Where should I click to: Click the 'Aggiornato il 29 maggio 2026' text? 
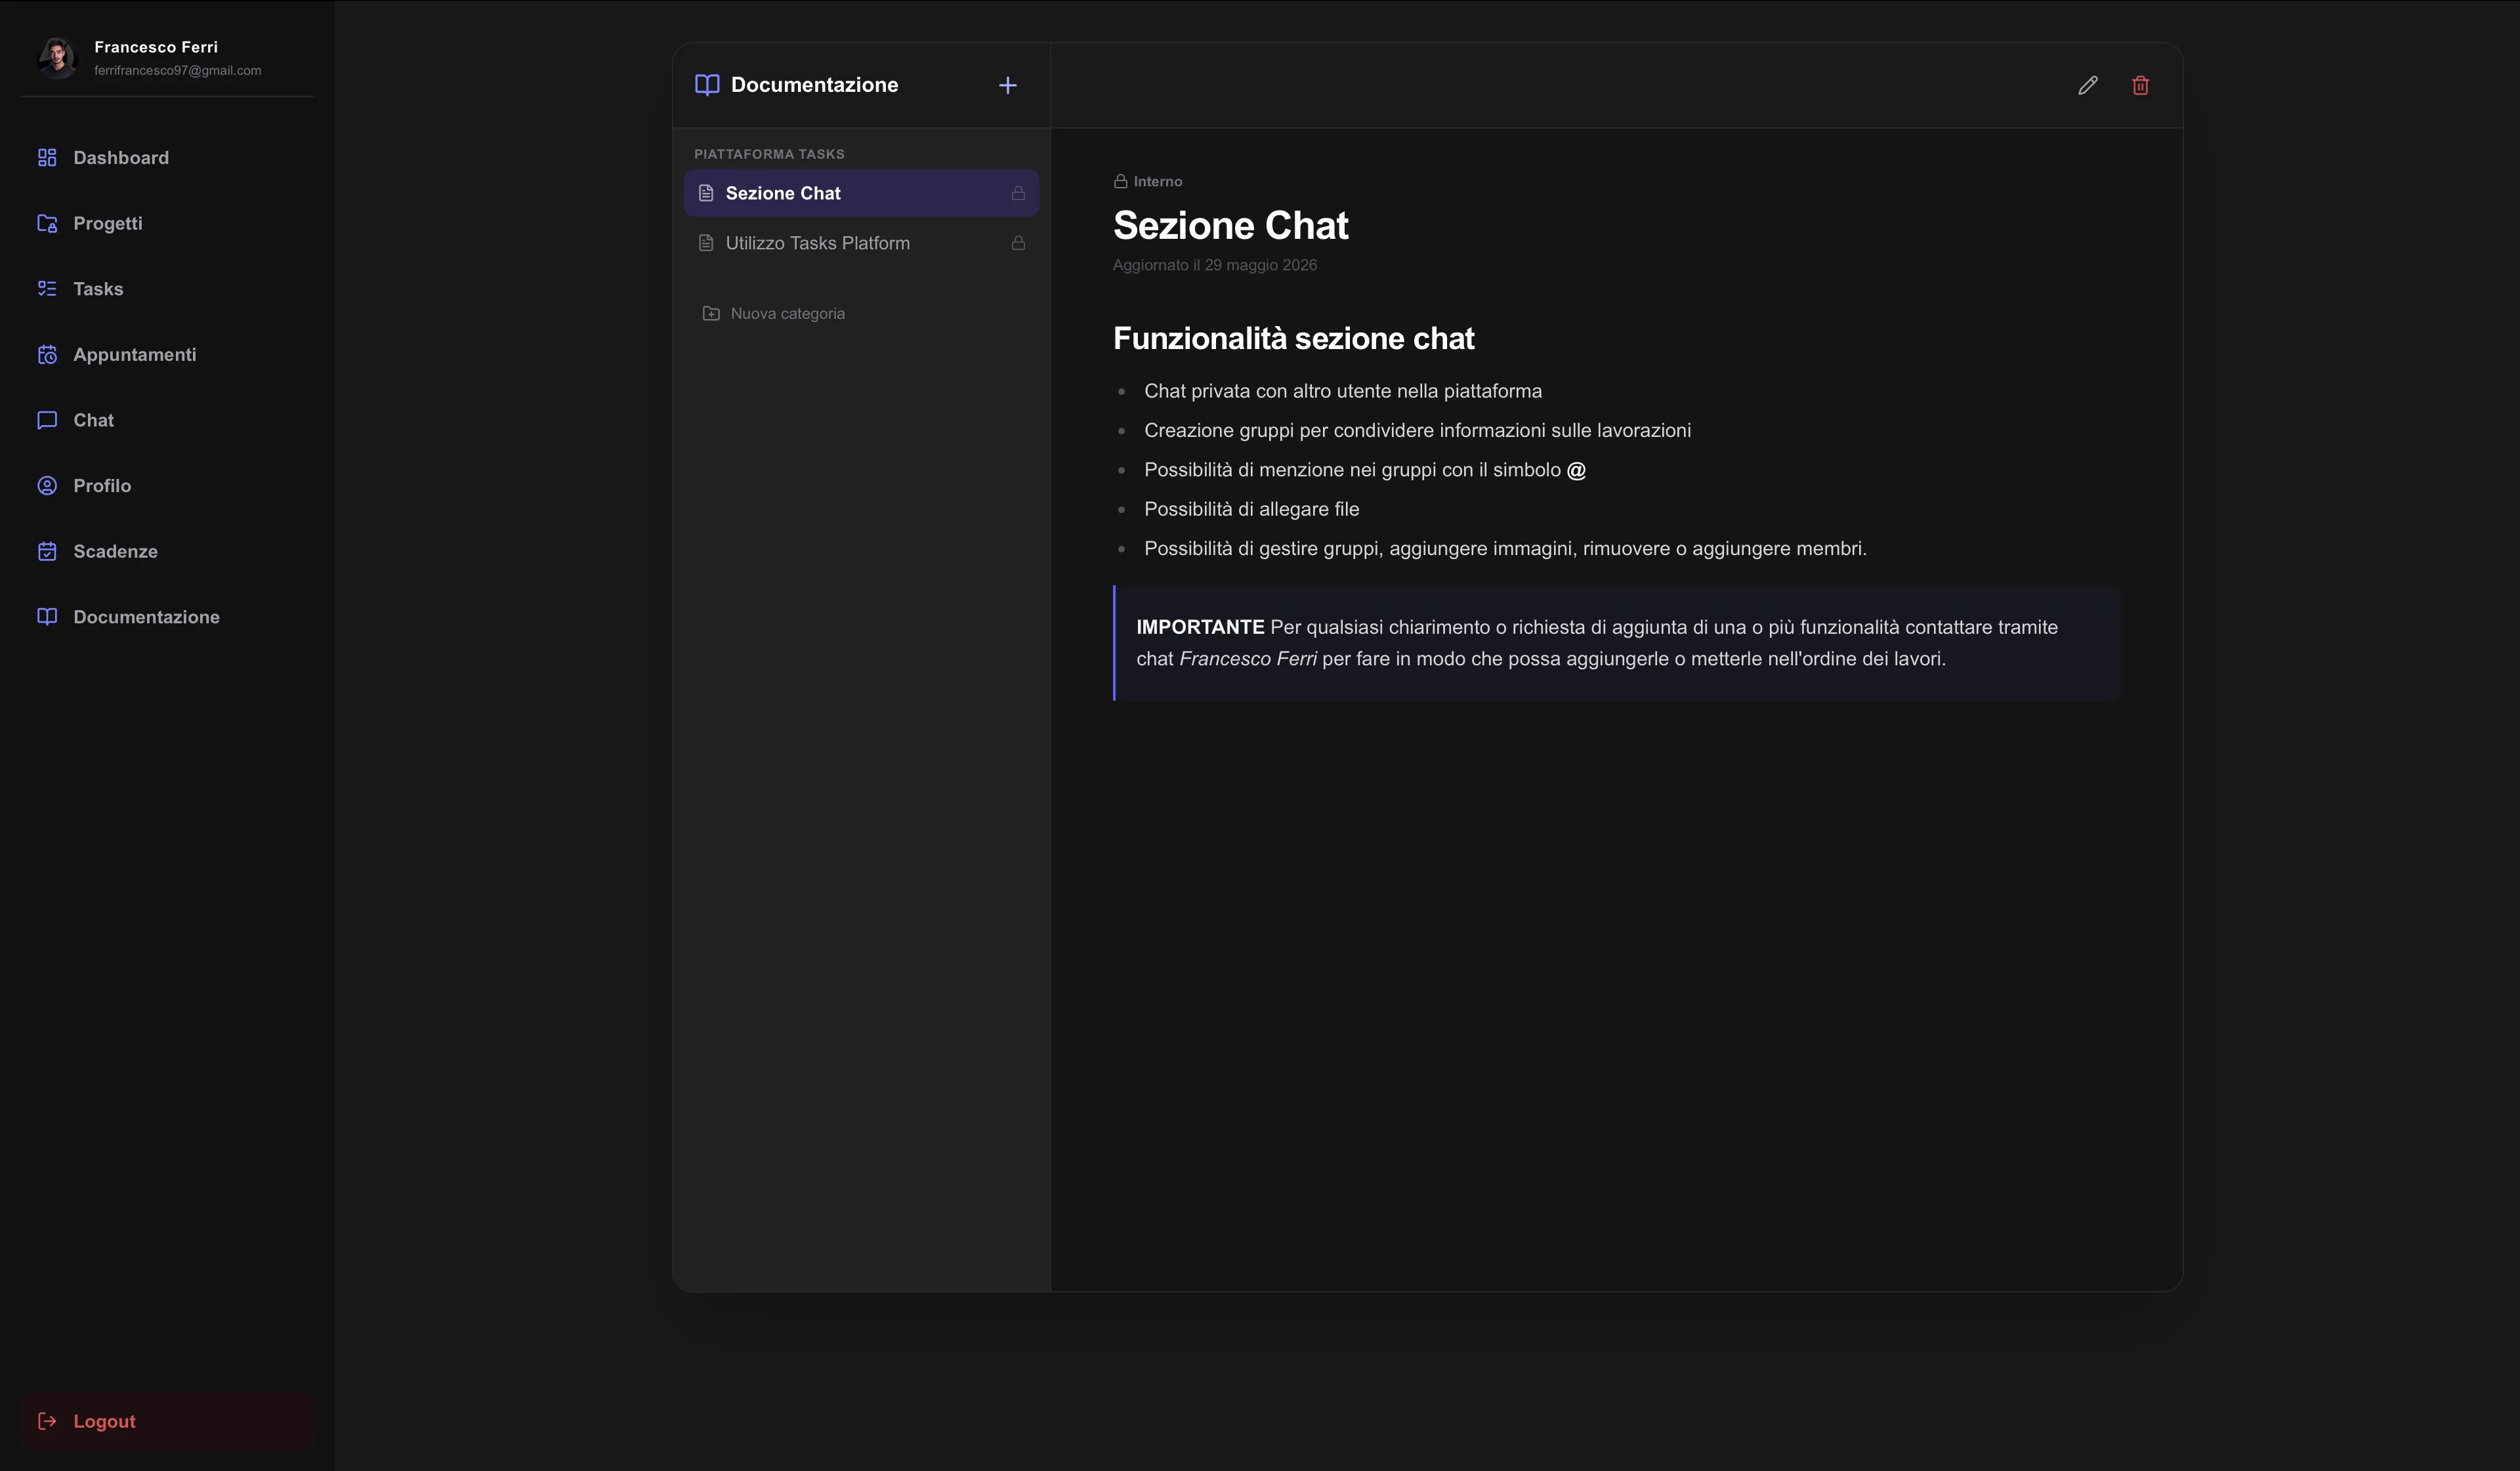1214,265
